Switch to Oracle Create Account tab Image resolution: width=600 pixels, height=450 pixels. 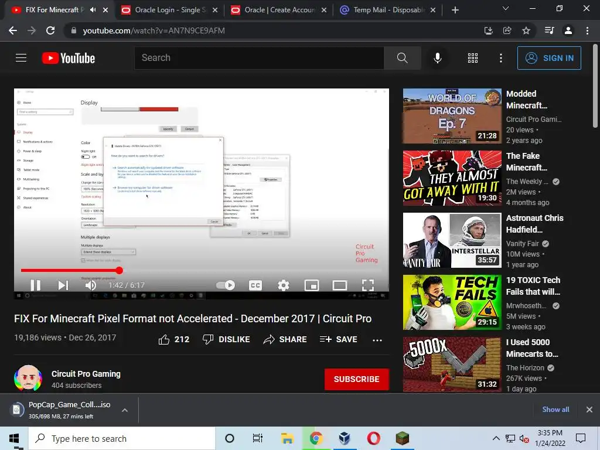(279, 10)
